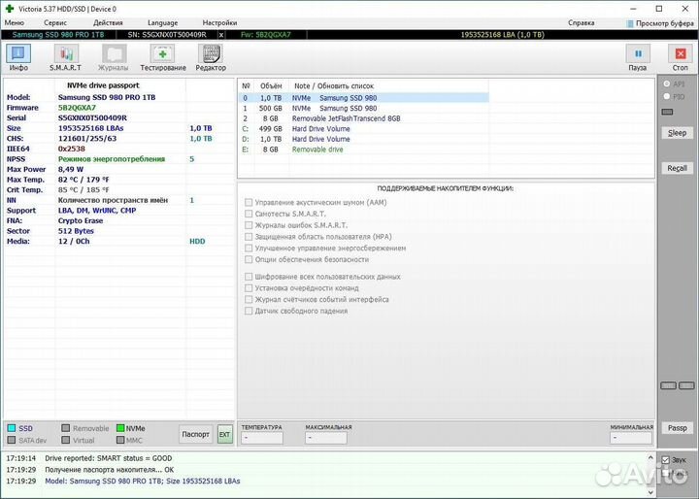Viewport: 699px width, 499px height.
Task: Expand the Language menu
Action: pyautogui.click(x=162, y=21)
